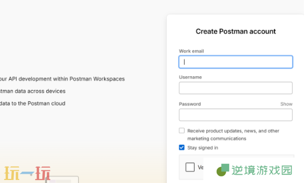Uncheck Stay signed in

point(181,147)
